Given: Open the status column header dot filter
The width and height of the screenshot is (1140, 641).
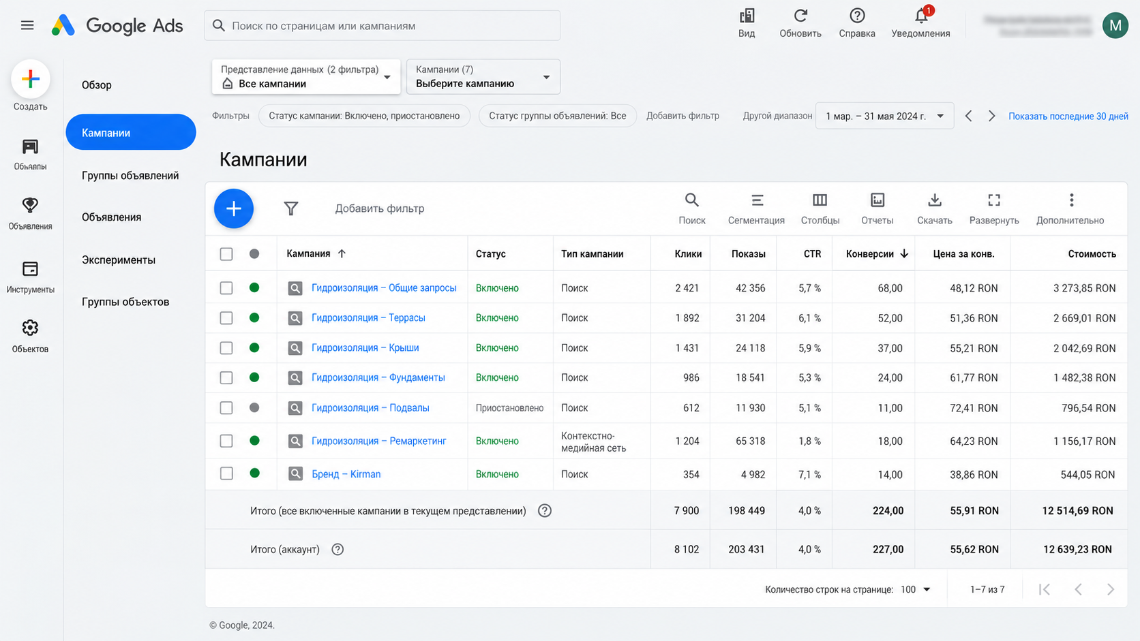Looking at the screenshot, I should pyautogui.click(x=254, y=254).
